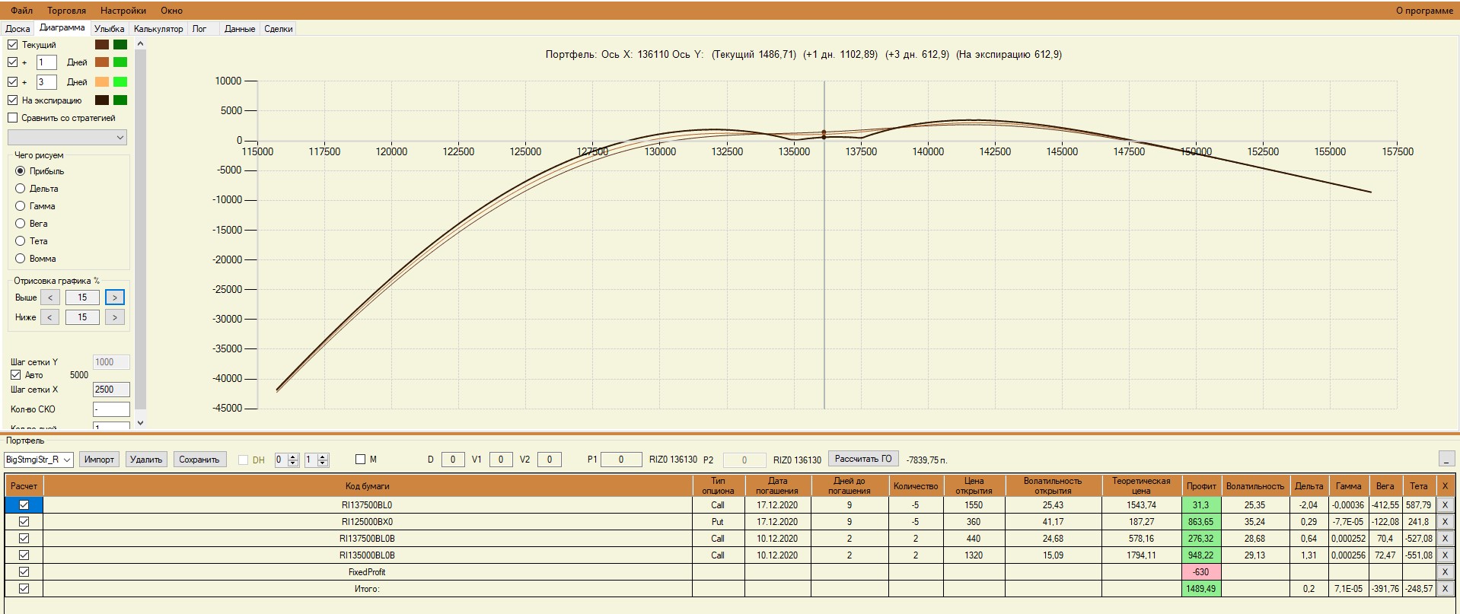Select the 'Тета' radio option
The height and width of the screenshot is (614, 1460).
(21, 241)
